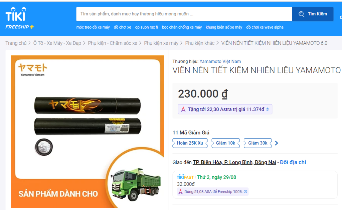Show more discount codes with arrow
342x210 pixels.
277,143
